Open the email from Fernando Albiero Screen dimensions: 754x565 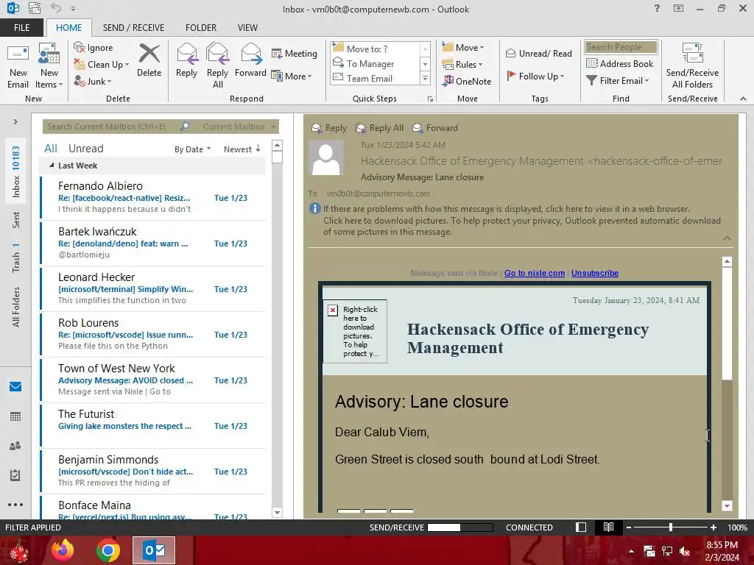[x=153, y=197]
